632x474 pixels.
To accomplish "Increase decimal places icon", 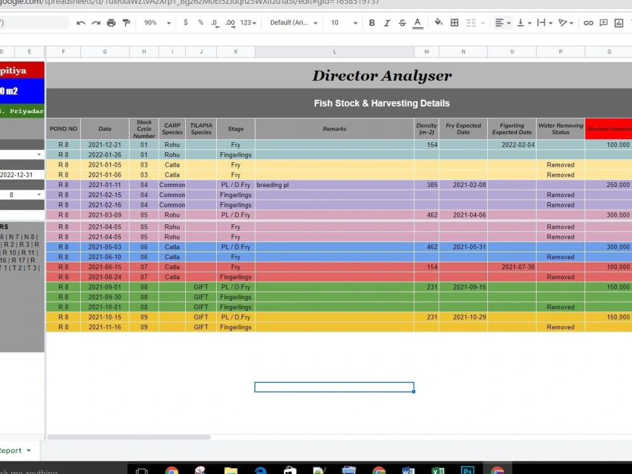I will coord(230,23).
